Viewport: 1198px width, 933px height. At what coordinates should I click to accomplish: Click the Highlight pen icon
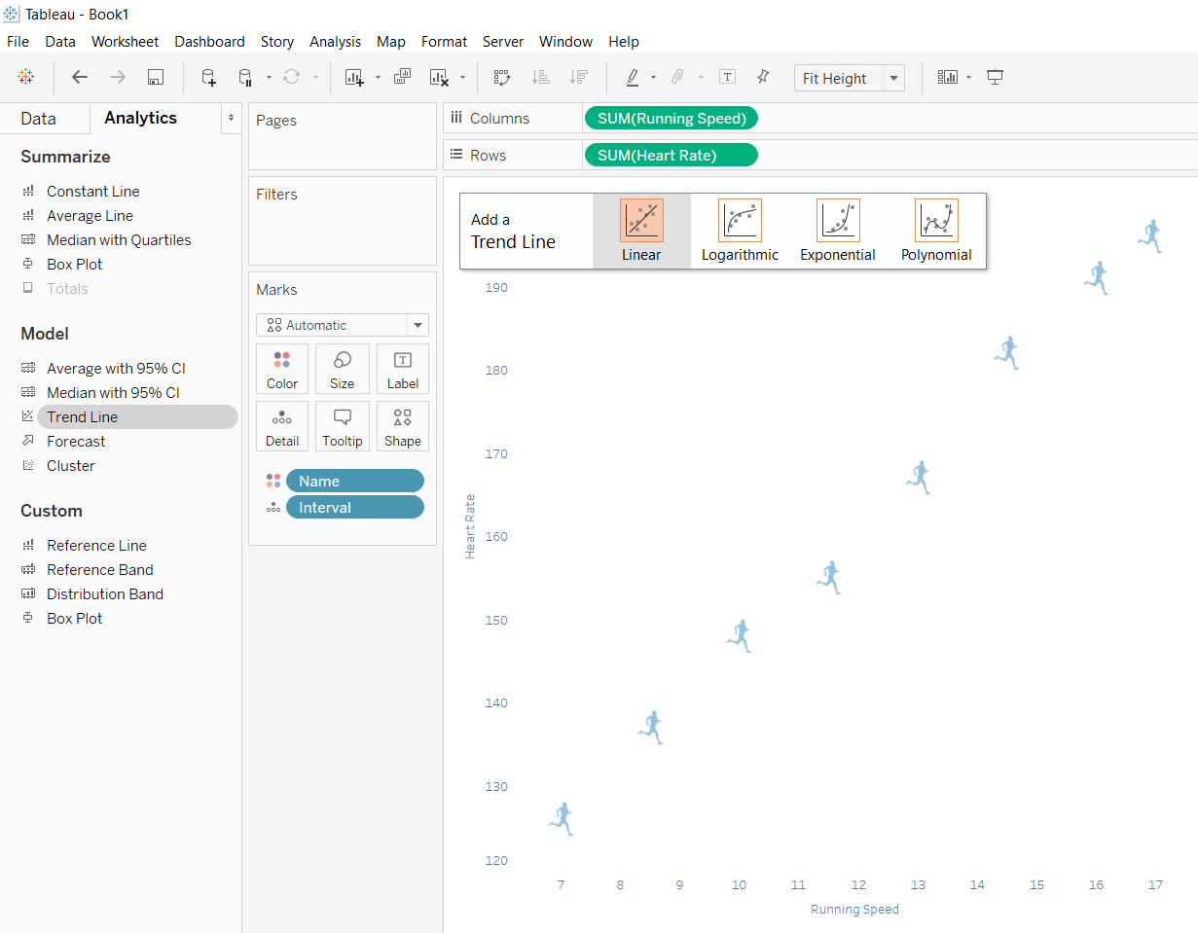[633, 78]
